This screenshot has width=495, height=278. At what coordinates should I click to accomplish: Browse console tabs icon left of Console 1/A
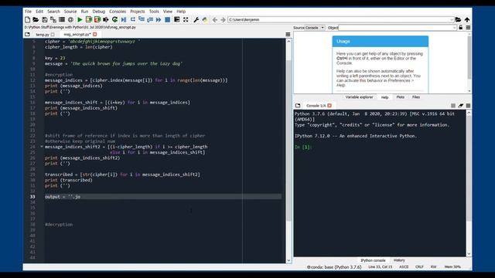click(x=298, y=106)
